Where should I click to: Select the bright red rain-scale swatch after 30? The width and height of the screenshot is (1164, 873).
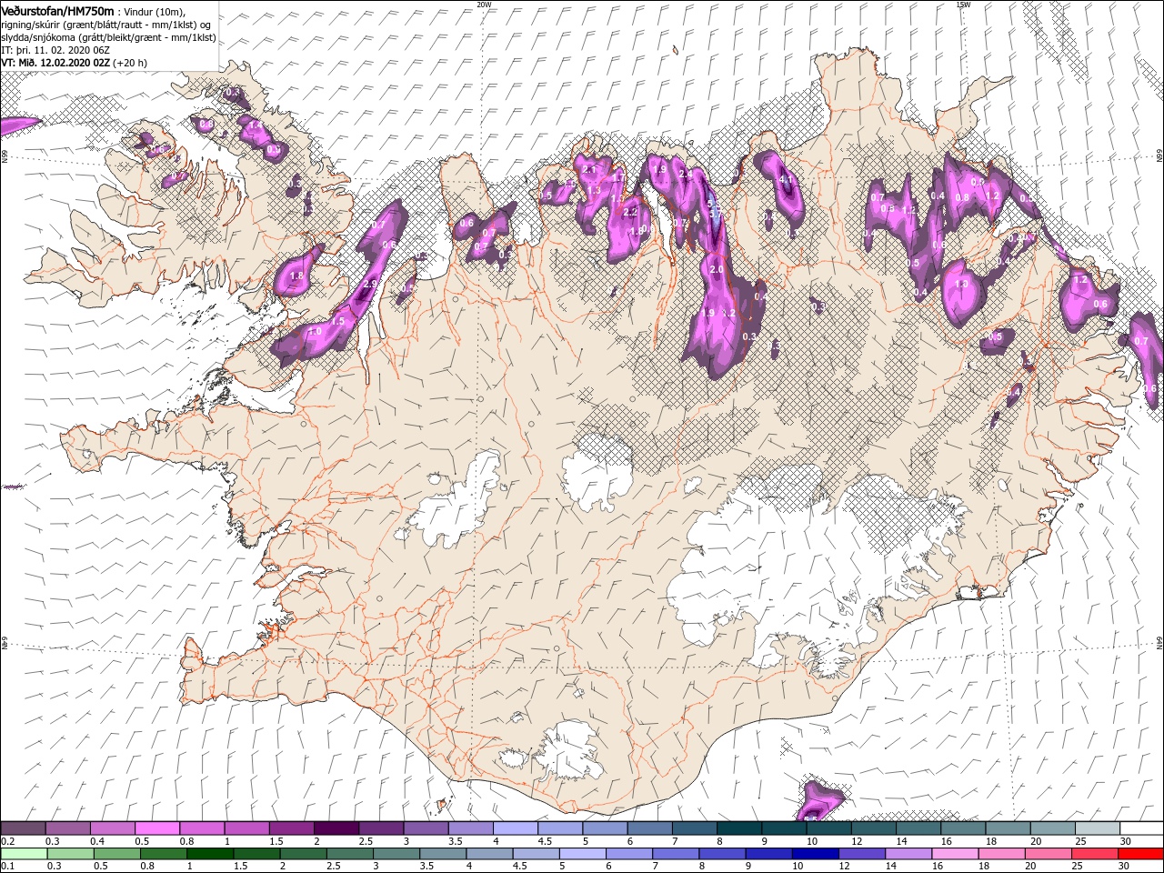point(1141,854)
